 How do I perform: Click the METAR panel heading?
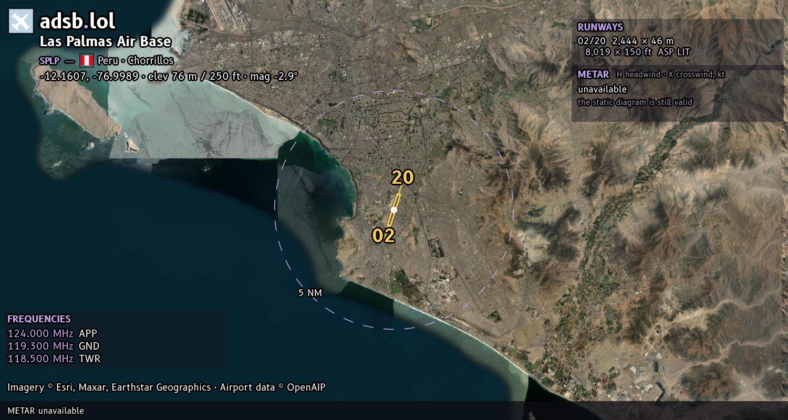(593, 75)
